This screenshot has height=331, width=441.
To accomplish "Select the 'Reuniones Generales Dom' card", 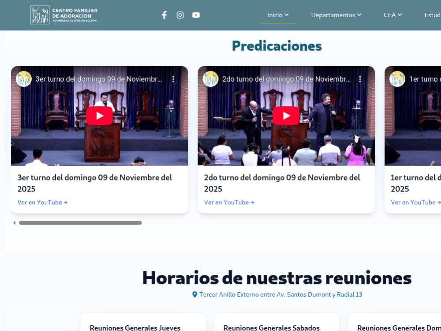I will (394, 322).
